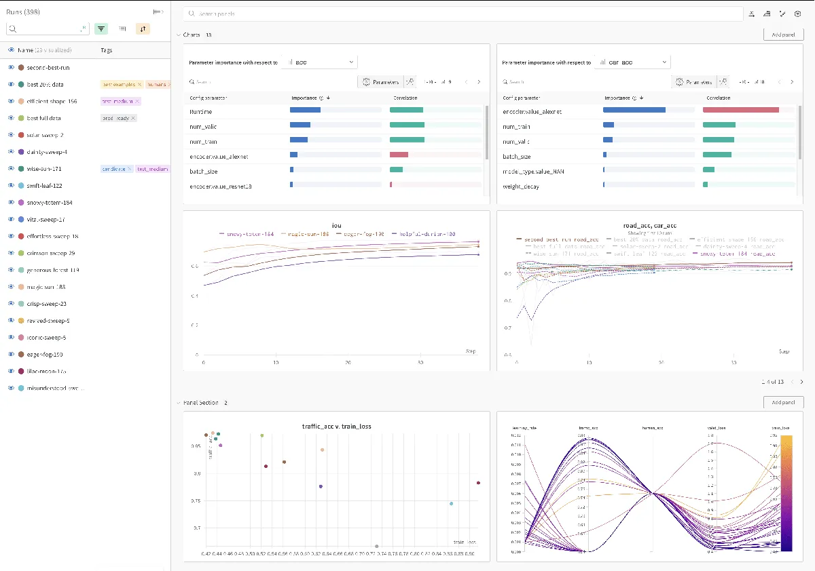The image size is (815, 571).
Task: Click Correlation column header in left panel
Action: click(x=405, y=98)
